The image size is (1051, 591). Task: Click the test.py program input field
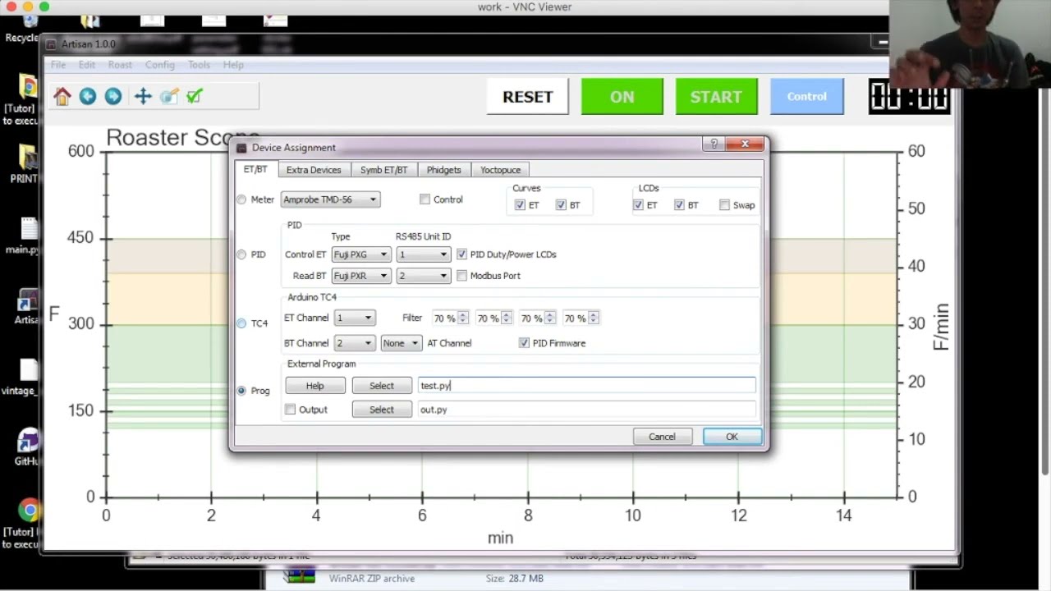point(586,386)
